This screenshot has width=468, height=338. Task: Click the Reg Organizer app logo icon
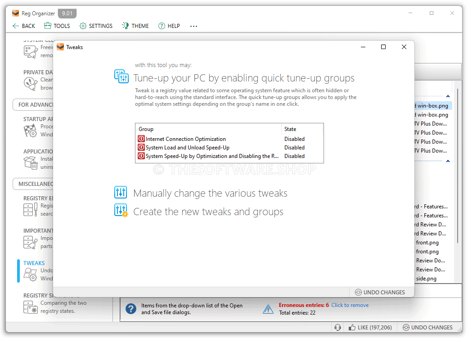coord(15,13)
